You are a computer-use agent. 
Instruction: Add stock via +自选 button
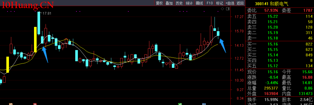tap(230, 3)
